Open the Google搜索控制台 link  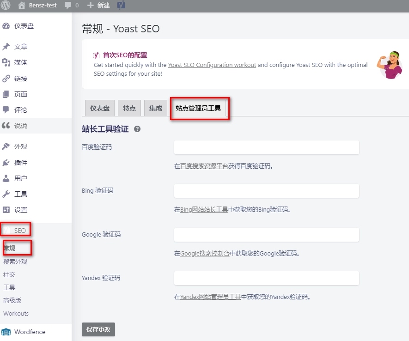205,253
